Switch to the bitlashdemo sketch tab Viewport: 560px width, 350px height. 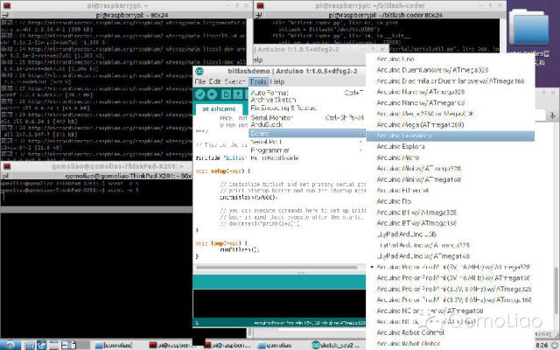[219, 108]
